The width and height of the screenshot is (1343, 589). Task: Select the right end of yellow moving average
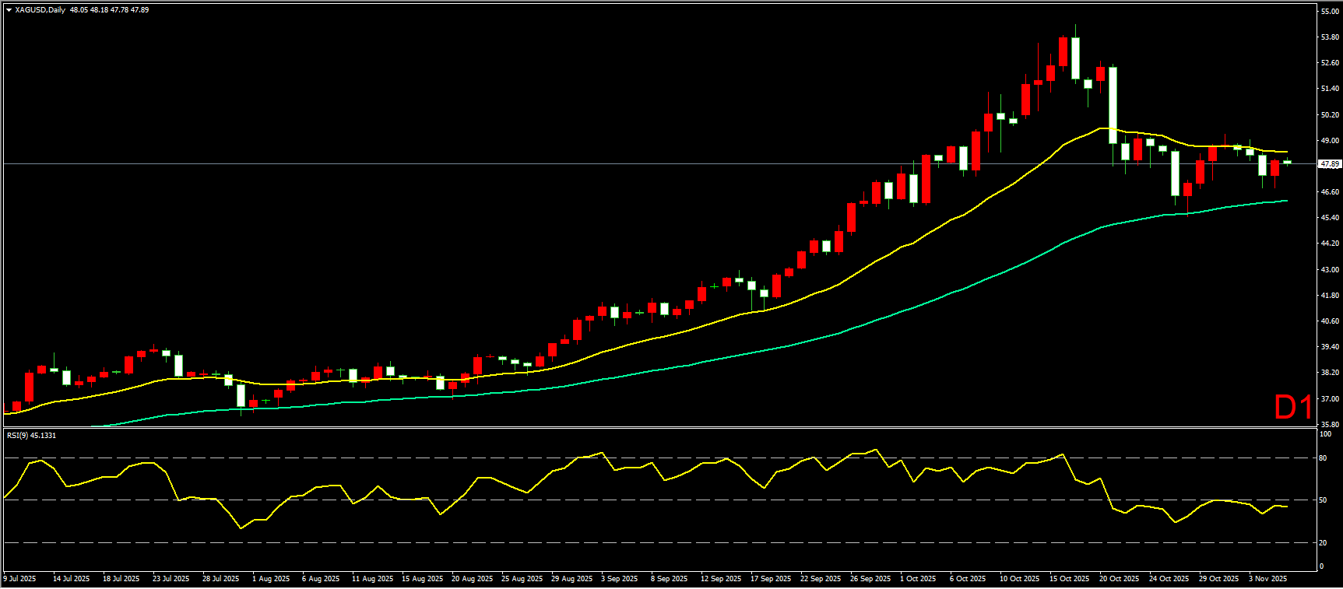(x=1286, y=152)
